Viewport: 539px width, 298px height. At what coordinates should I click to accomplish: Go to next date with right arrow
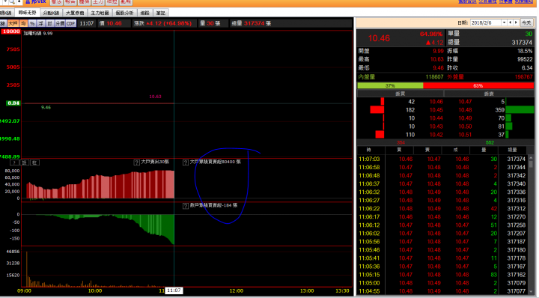(x=516, y=22)
